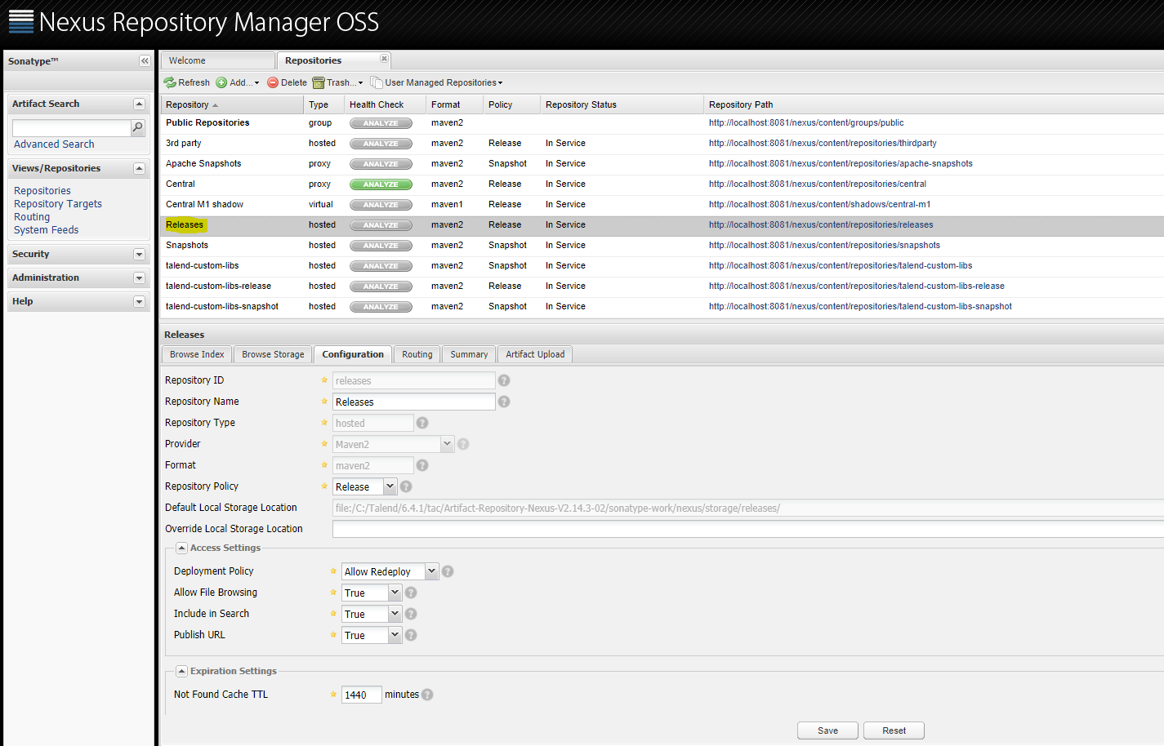
Task: Click the Analyze button for Central
Action: [381, 184]
